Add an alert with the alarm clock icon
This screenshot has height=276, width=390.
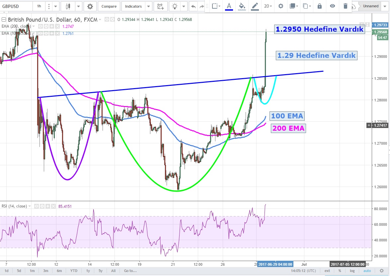pos(160,6)
